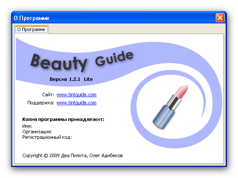
Task: Click the Сайт: label
Action: [x=48, y=95]
